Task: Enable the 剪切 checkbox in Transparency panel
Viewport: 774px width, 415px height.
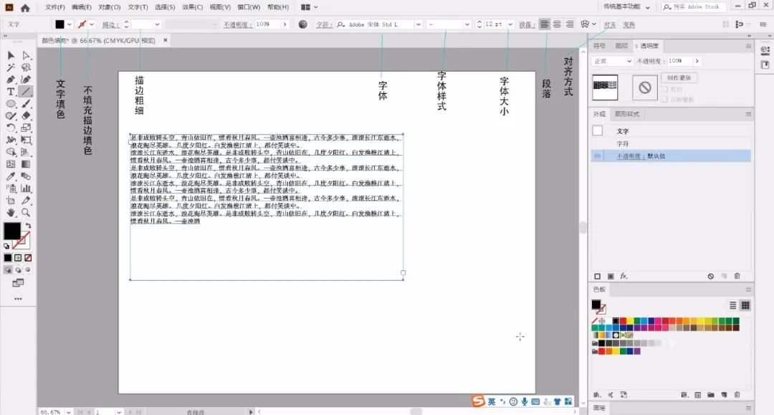Action: [664, 90]
